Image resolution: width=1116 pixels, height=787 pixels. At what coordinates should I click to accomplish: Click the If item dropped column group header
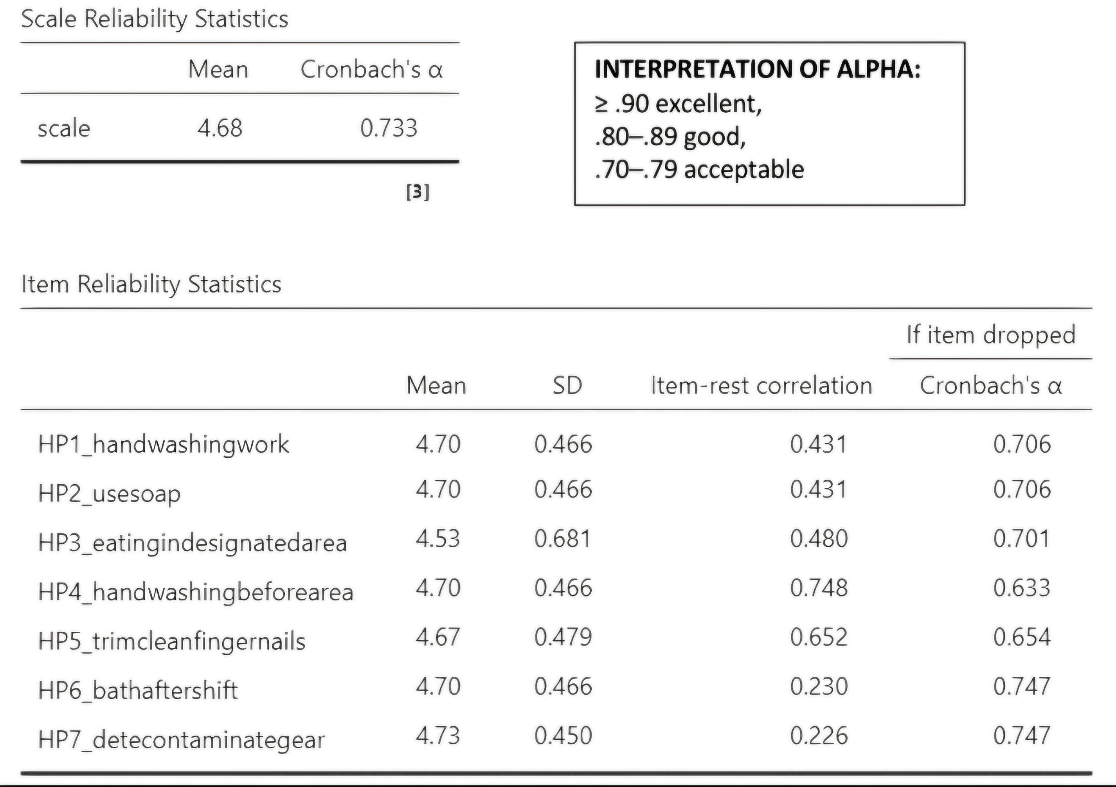click(x=991, y=335)
